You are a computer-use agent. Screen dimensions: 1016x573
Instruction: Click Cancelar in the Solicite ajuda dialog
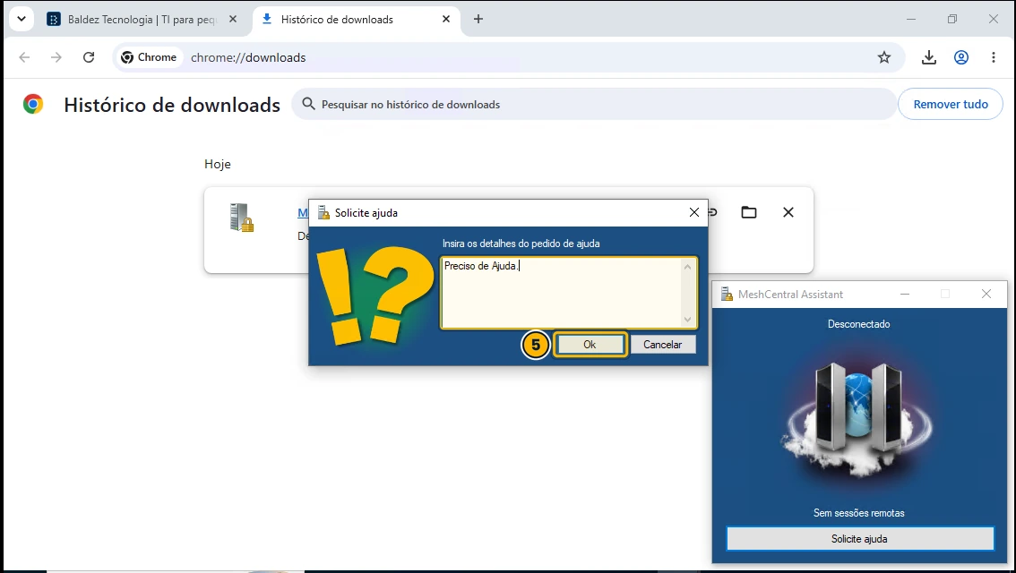pos(662,345)
